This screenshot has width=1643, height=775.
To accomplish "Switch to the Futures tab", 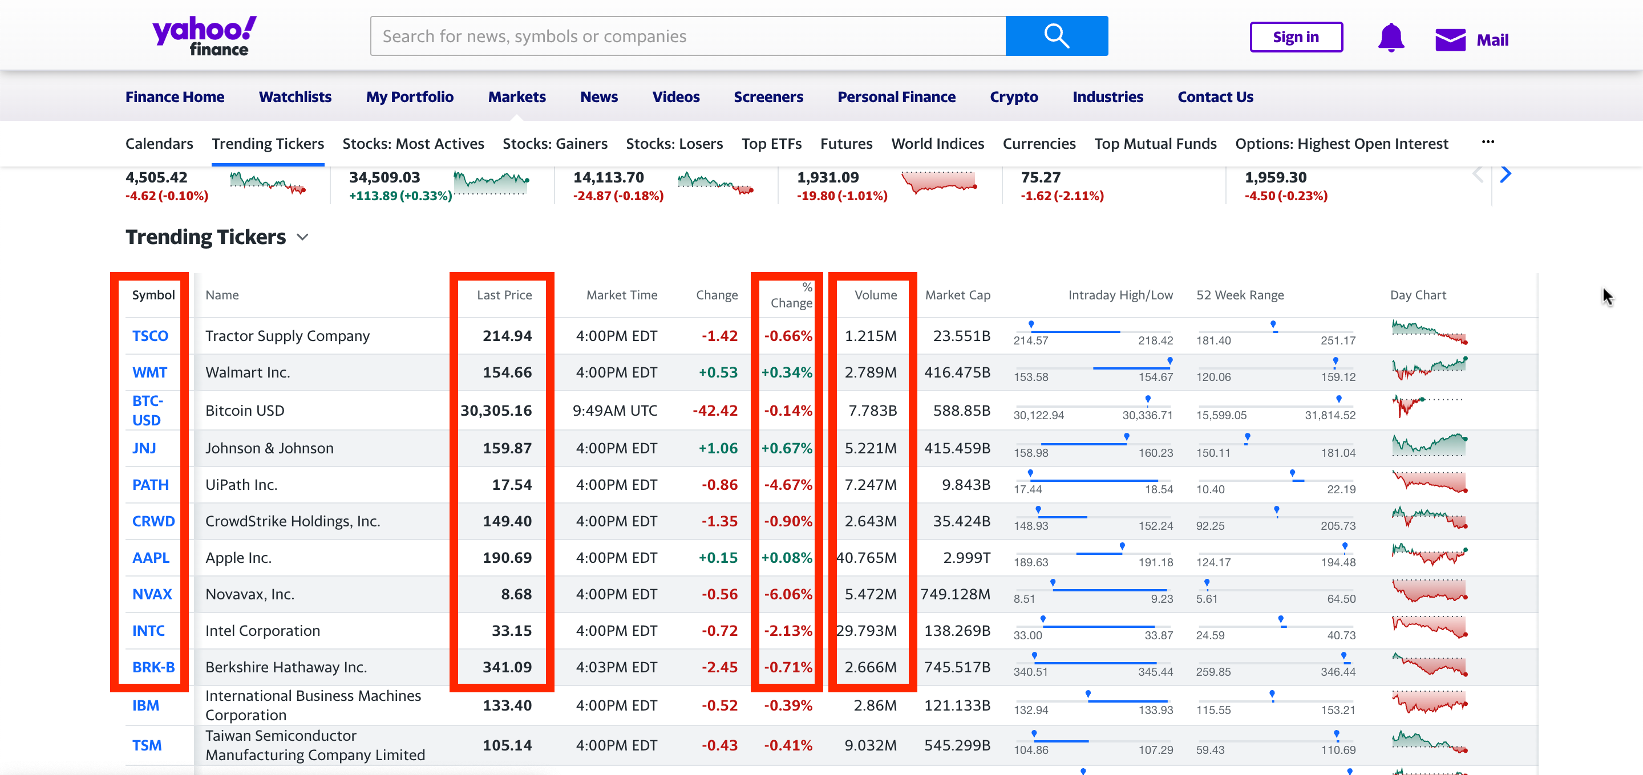I will tap(847, 143).
